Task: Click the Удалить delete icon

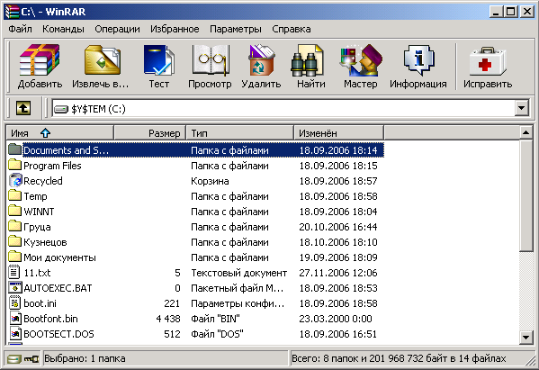Action: pos(261,66)
